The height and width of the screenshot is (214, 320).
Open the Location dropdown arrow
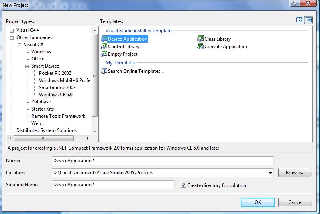pyautogui.click(x=270, y=173)
